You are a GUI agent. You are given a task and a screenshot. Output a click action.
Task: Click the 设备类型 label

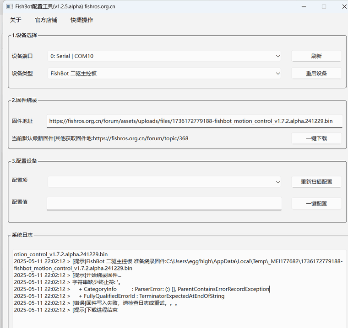point(22,73)
